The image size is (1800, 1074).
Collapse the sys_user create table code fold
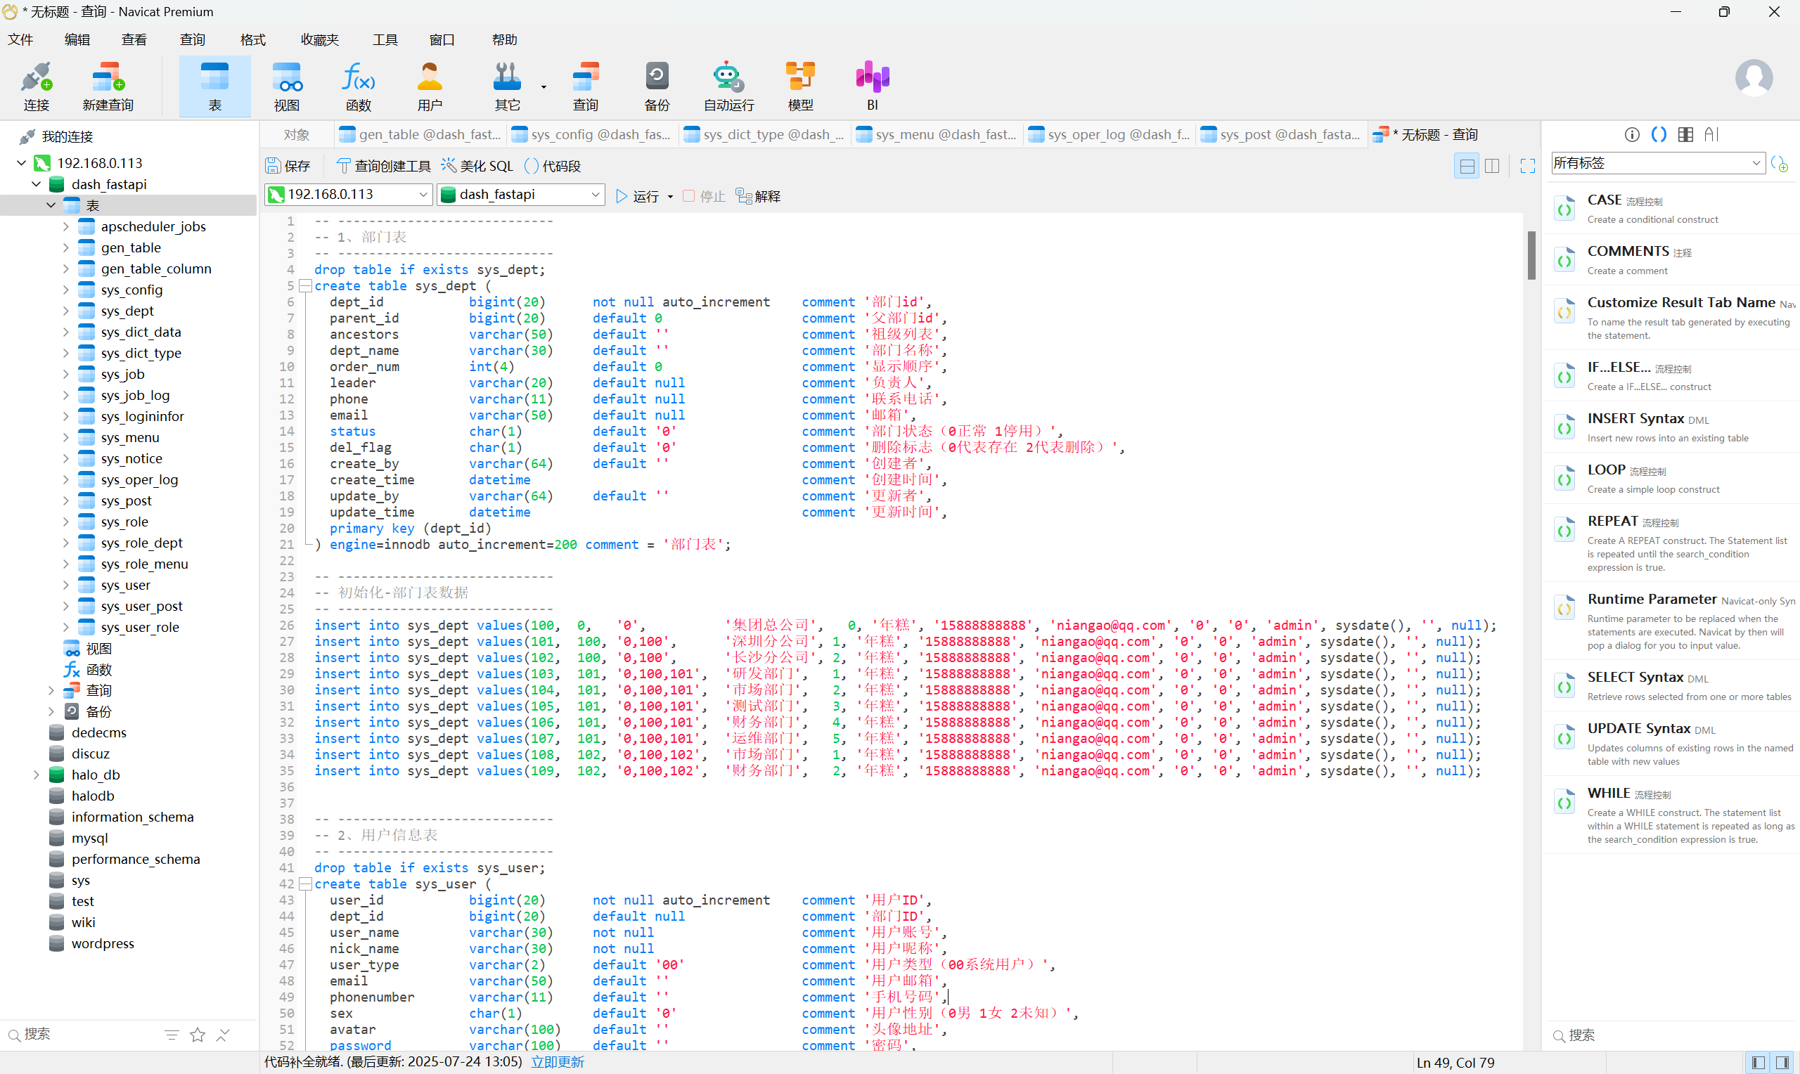pos(306,884)
